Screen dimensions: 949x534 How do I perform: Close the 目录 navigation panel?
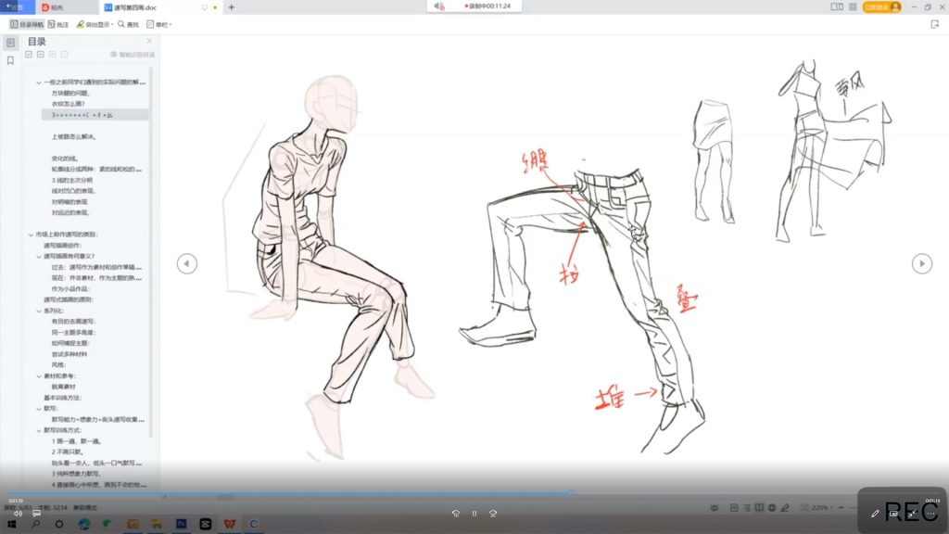(149, 41)
